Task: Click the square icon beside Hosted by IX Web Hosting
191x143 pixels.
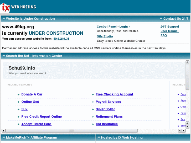Action: 99,138
